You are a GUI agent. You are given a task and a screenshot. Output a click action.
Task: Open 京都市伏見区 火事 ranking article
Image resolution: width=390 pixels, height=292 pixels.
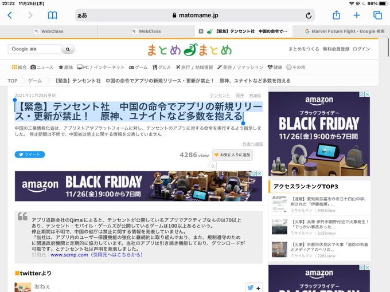[x=329, y=247]
